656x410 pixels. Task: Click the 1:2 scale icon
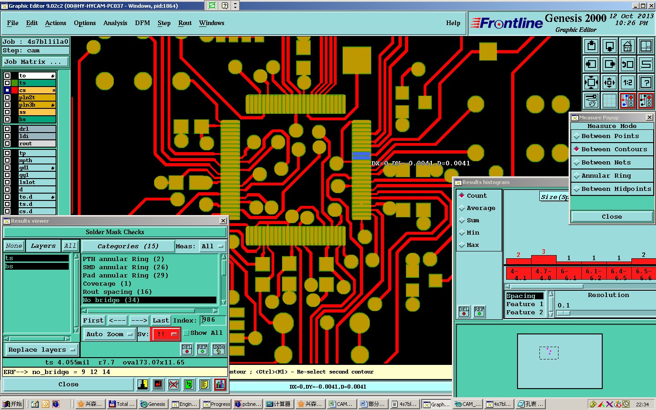pos(628,82)
